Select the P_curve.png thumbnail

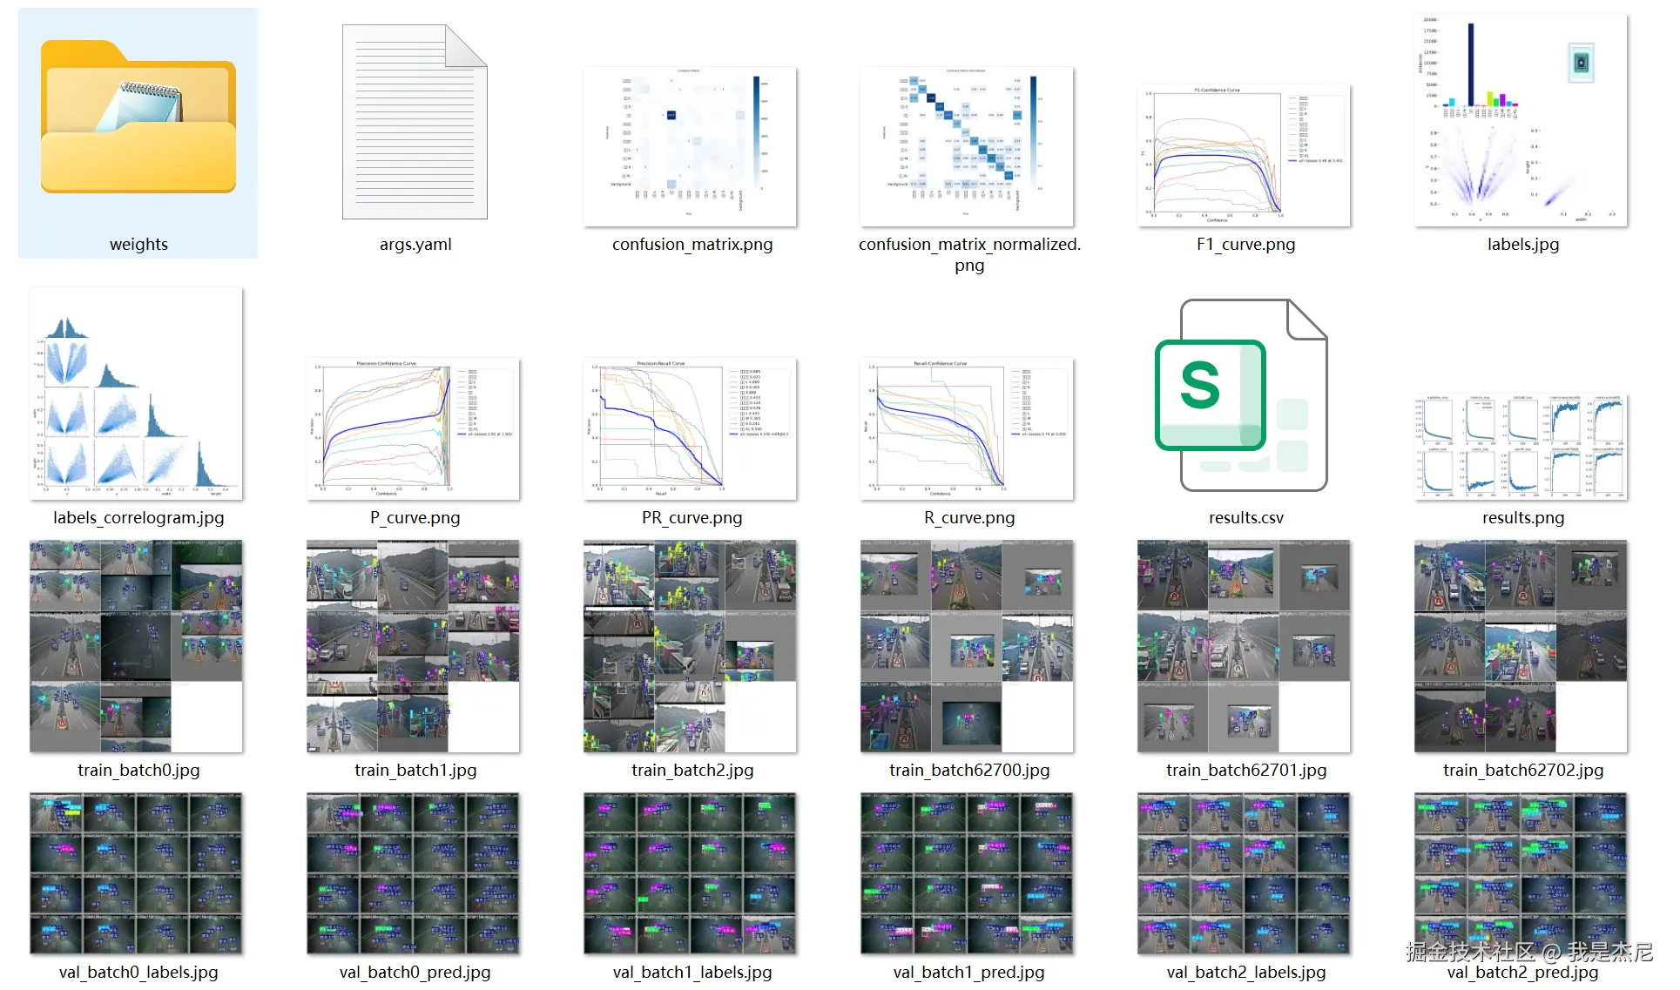pos(413,428)
